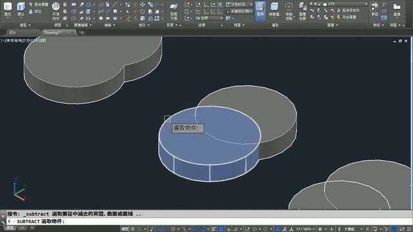Open the Section Plane (剖面平面) tool
Image resolution: width=413 pixels, height=232 pixels.
[x=174, y=11]
